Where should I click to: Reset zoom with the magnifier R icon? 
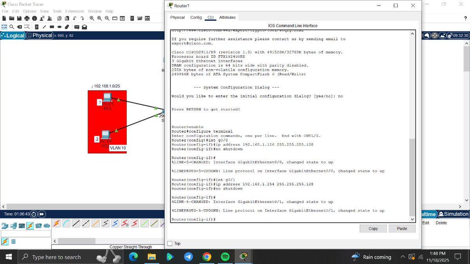(x=99, y=18)
